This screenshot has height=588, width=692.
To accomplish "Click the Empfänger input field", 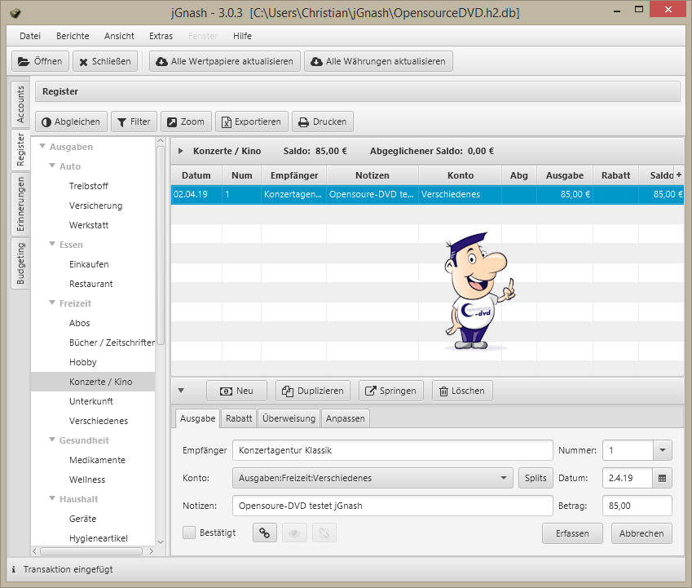I will click(392, 450).
